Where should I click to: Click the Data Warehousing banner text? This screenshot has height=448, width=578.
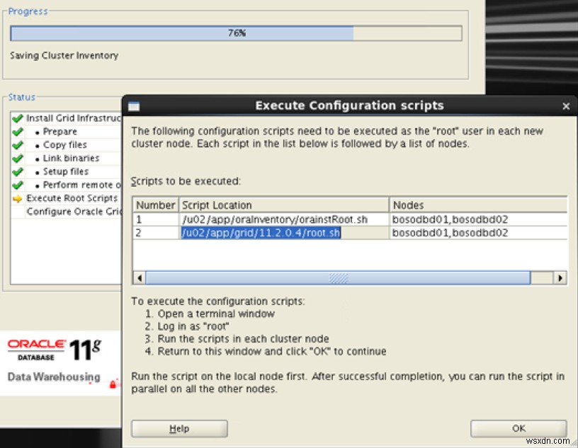pos(54,377)
